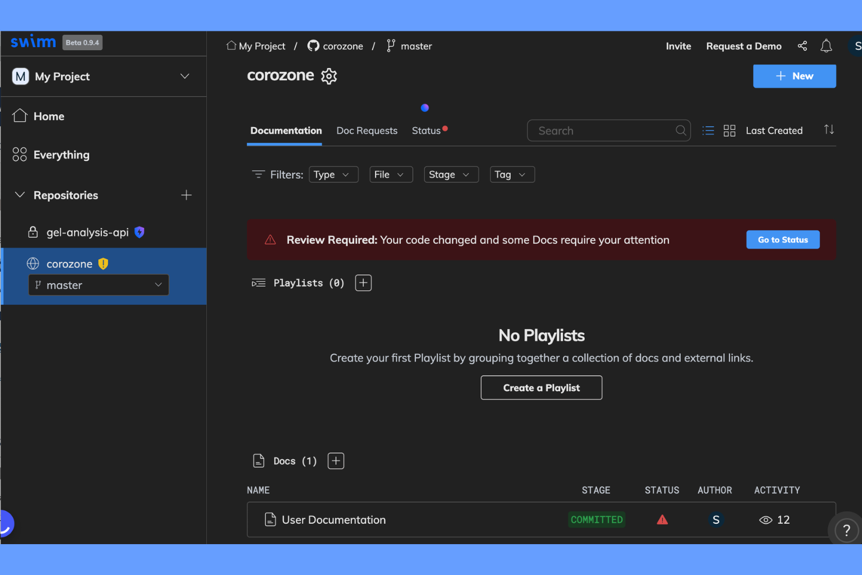Click the Beta 0.9.4 version badge
This screenshot has width=862, height=575.
click(x=82, y=43)
